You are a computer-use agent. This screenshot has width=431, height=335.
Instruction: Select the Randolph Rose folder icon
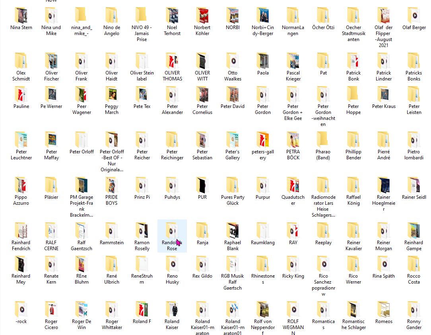(x=172, y=231)
